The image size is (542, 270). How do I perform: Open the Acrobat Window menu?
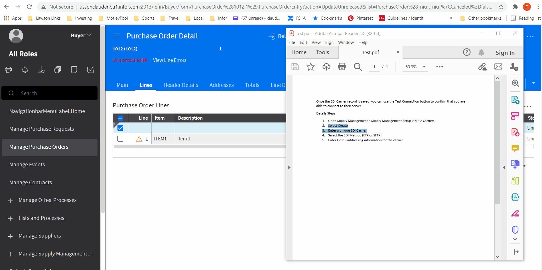(346, 42)
